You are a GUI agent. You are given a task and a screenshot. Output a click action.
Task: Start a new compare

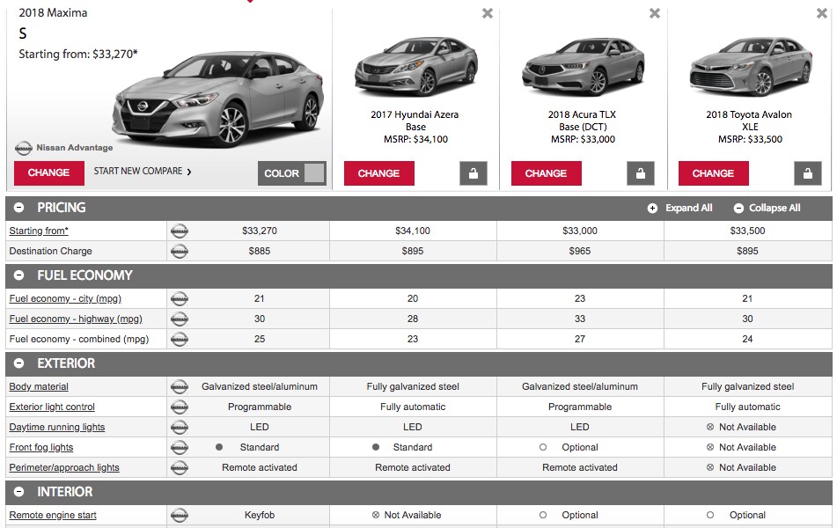pyautogui.click(x=143, y=172)
